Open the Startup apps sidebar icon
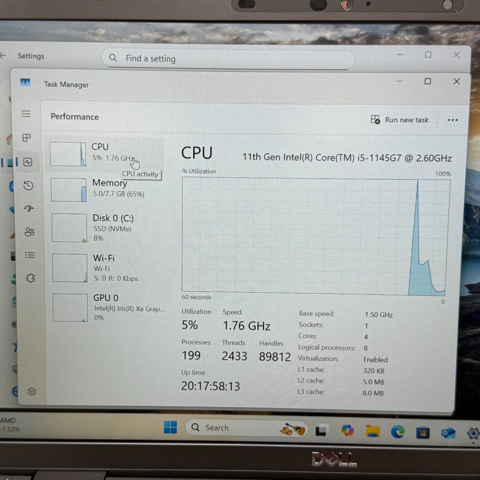 tap(29, 209)
